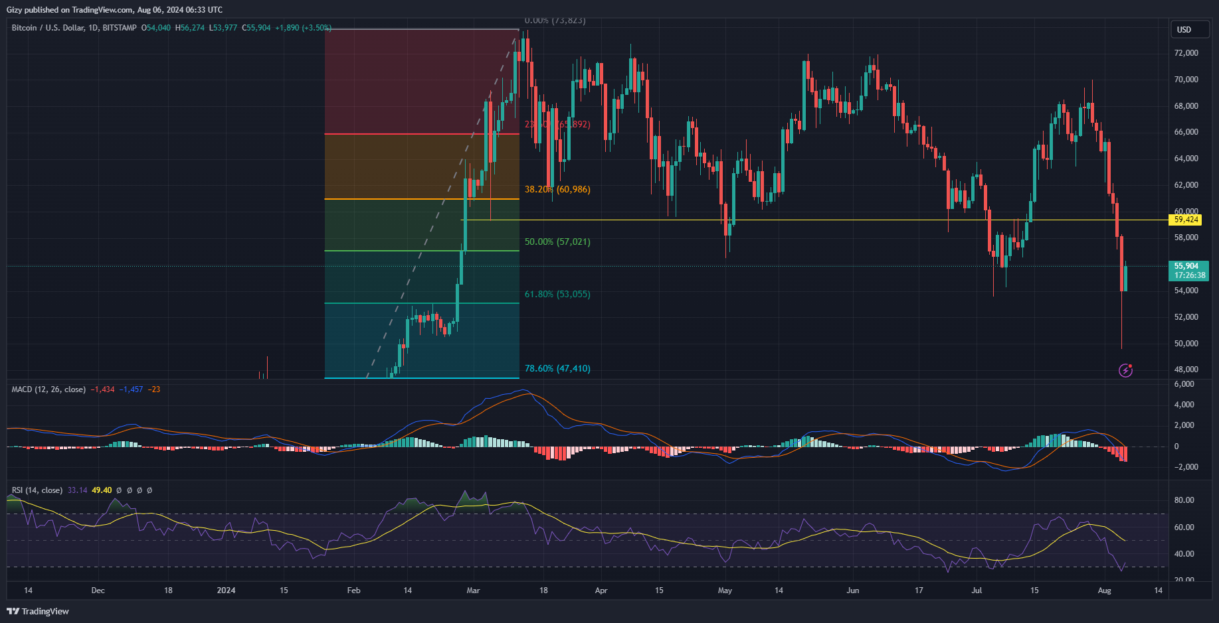Click the purple lightning bolt icon on chart
This screenshot has width=1219, height=623.
[x=1125, y=370]
